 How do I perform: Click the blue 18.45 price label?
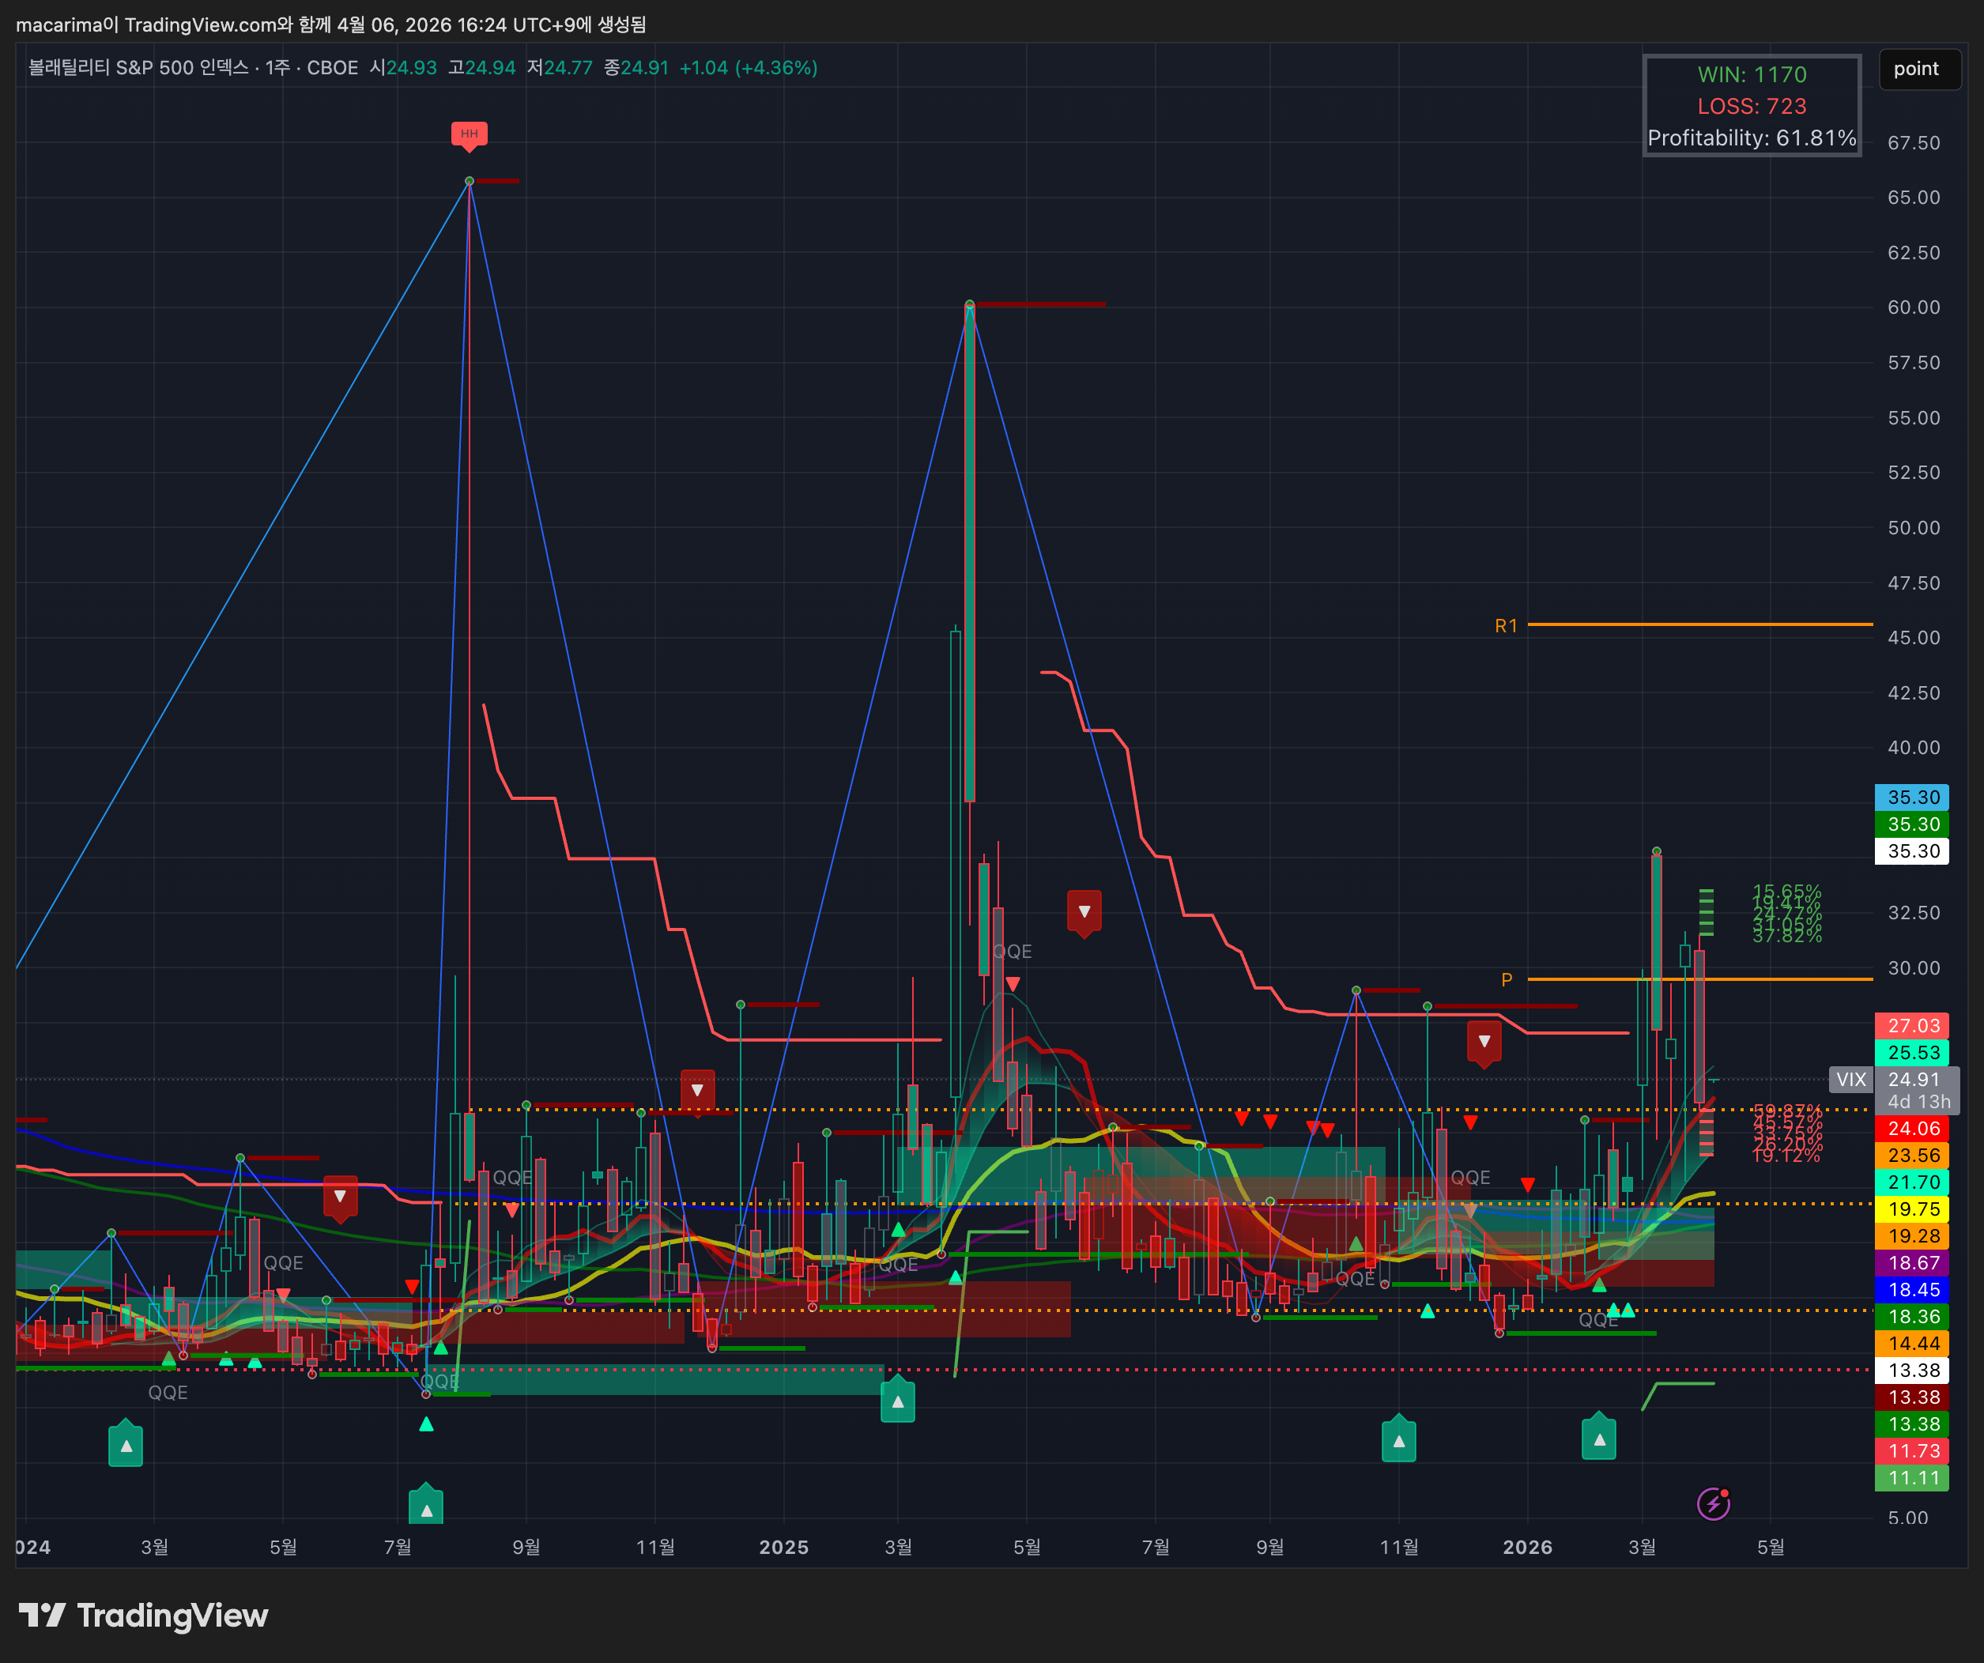1912,1290
